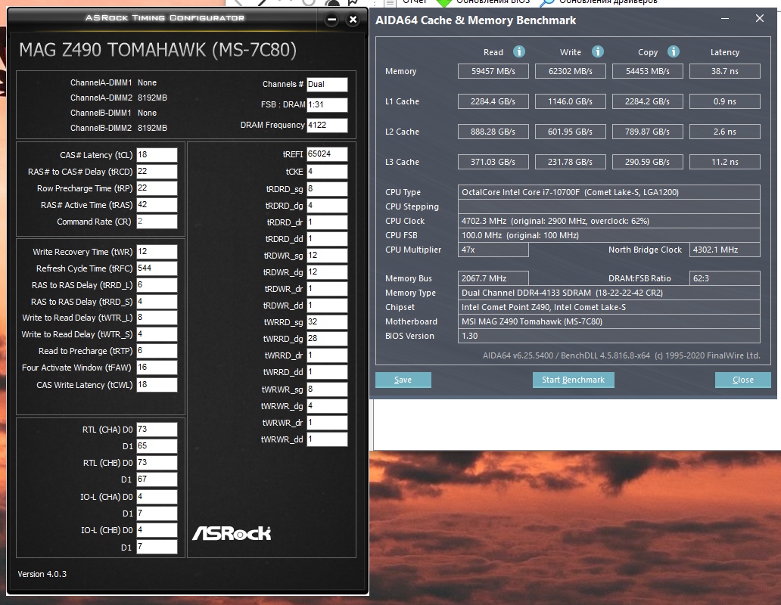781x605 pixels.
Task: Click the Read info icon in AIDA64
Action: (x=519, y=51)
